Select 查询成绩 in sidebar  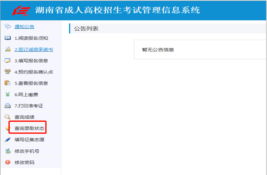coord(24,117)
